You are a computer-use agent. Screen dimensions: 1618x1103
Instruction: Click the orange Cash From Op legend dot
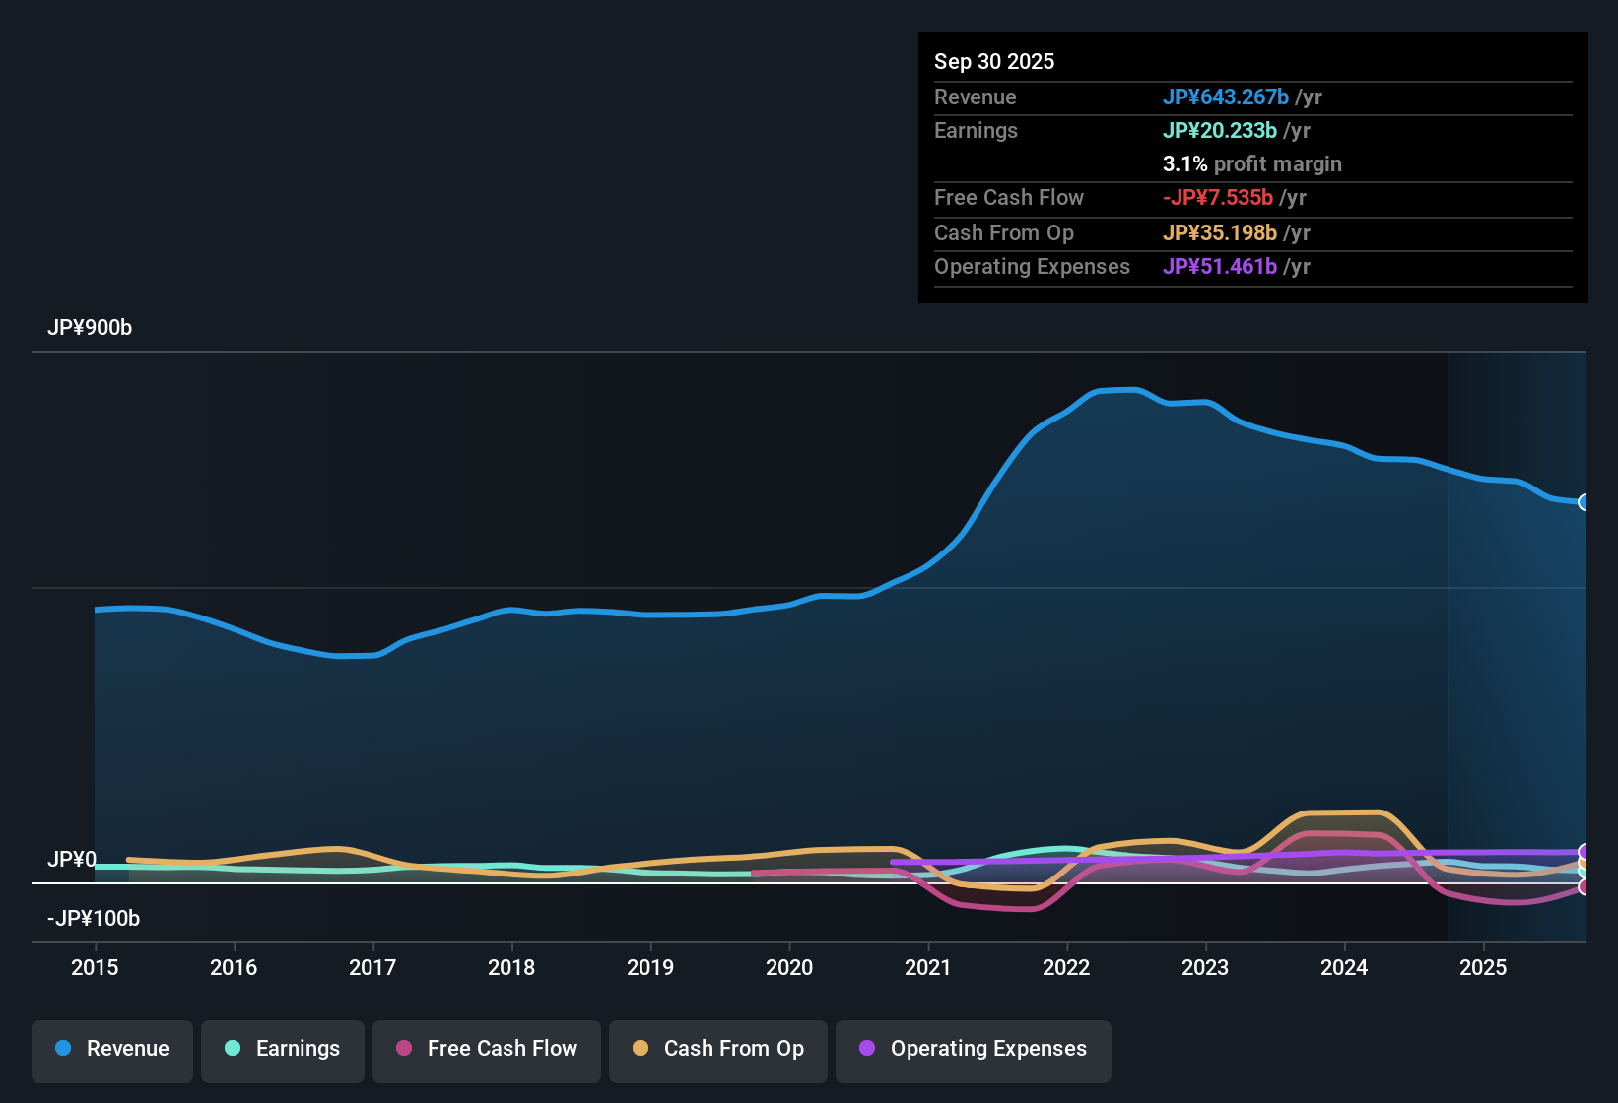(x=640, y=1049)
